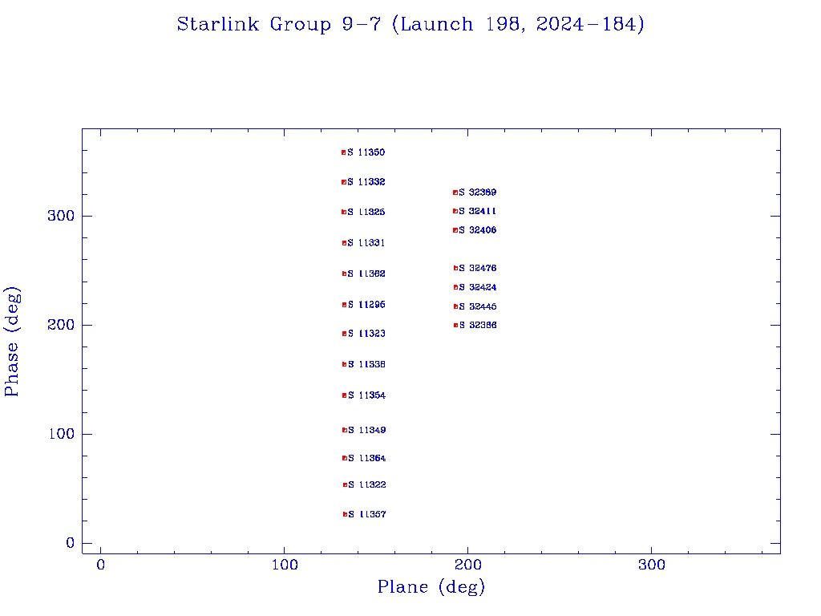Click the red marker next to S 11362
Image resolution: width=821 pixels, height=616 pixels.
(x=344, y=274)
